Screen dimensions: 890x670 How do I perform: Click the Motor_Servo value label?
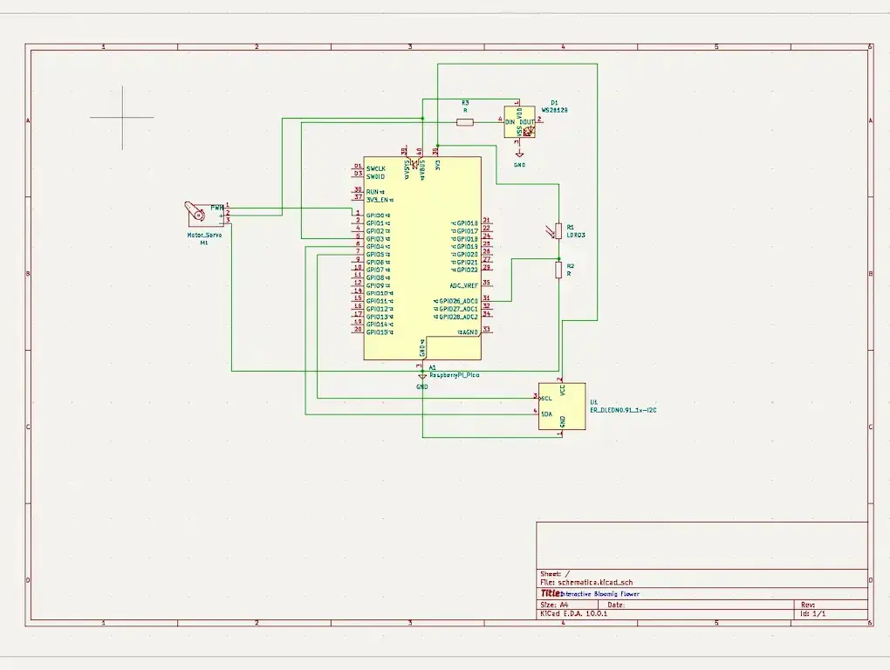204,235
